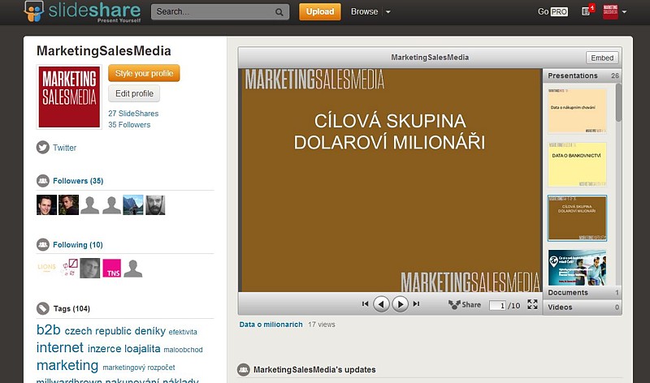
Task: Toggle fullscreen view icon
Action: coord(532,305)
